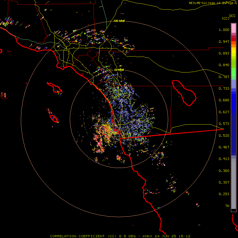Click the lavender swatch near 0.733

point(234,84)
